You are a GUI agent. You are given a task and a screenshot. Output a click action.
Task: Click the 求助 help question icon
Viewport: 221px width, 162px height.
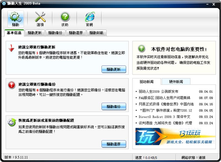click(65, 19)
